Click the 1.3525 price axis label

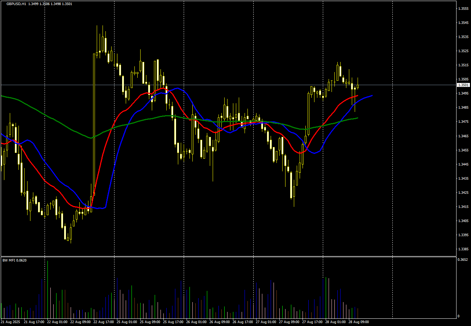463,51
